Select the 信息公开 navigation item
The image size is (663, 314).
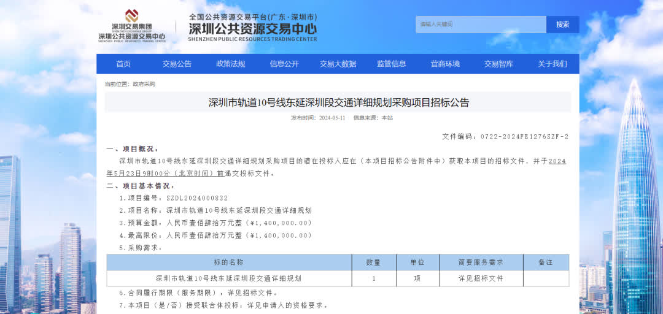click(x=284, y=64)
